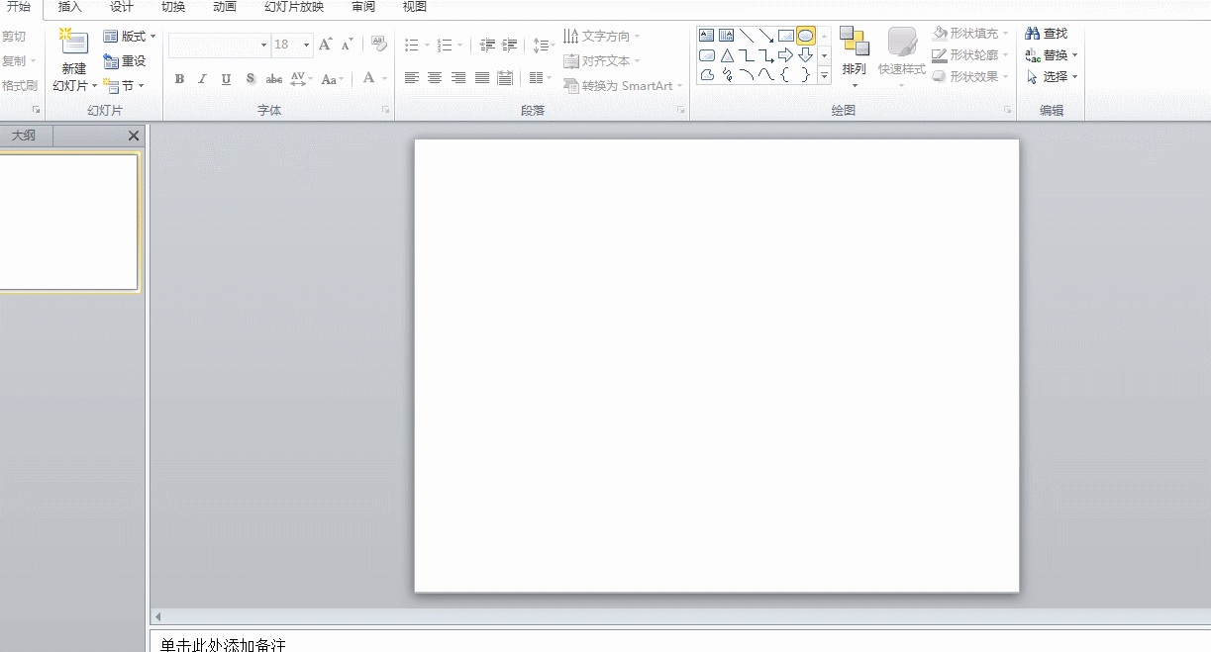The height and width of the screenshot is (652, 1211).
Task: Select slide 1 thumbnail in panel
Action: click(68, 222)
